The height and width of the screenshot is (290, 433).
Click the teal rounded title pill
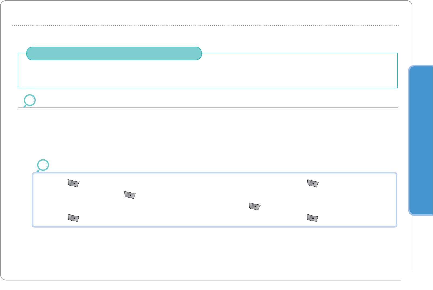(114, 53)
